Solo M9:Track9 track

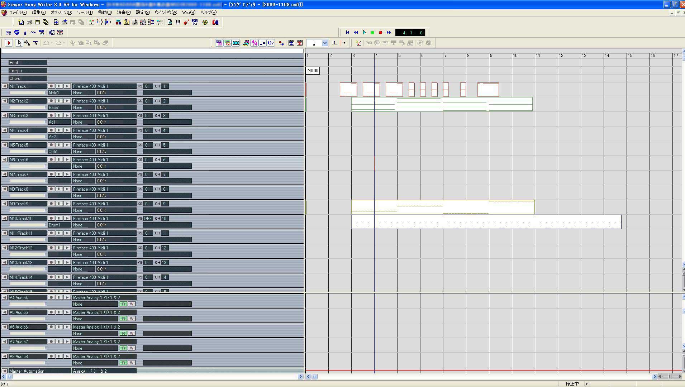[67, 204]
